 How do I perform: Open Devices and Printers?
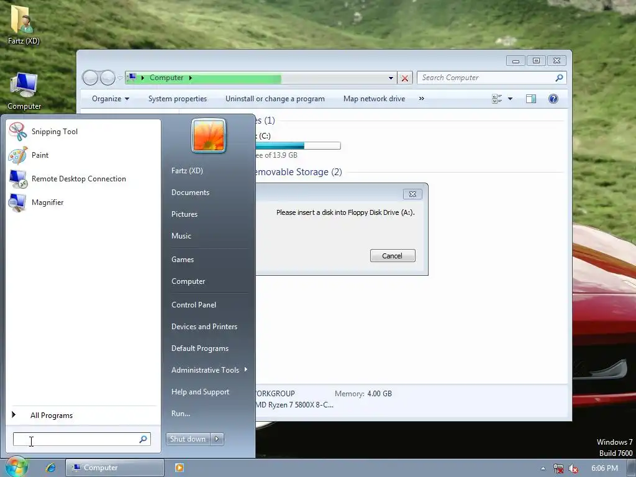(204, 327)
